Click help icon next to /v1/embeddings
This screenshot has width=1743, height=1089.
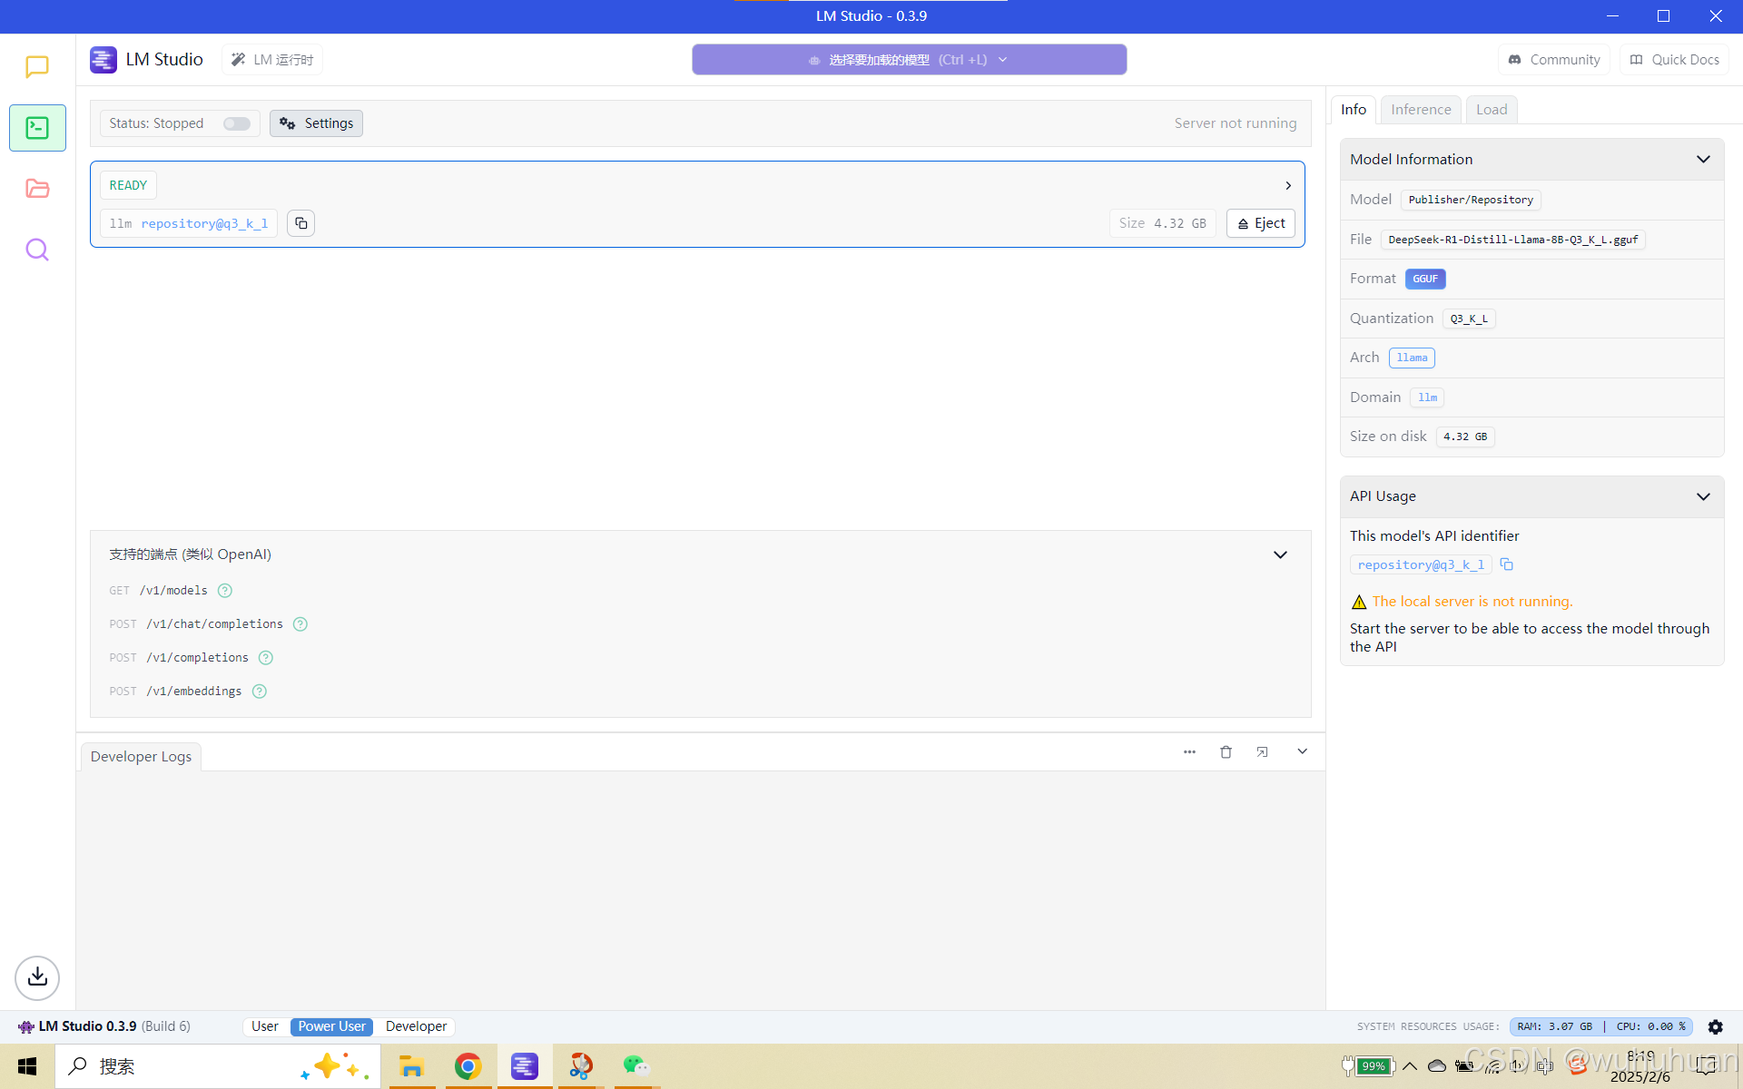[x=260, y=692]
